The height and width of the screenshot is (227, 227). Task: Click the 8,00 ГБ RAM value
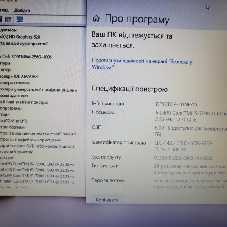(191, 131)
